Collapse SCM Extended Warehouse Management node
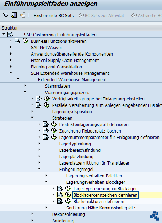The image size is (162, 223). (x=11, y=73)
